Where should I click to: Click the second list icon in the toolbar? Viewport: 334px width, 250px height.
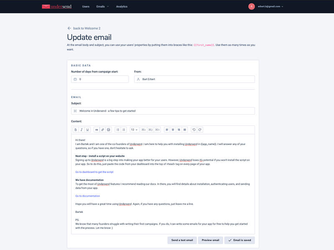124,130
